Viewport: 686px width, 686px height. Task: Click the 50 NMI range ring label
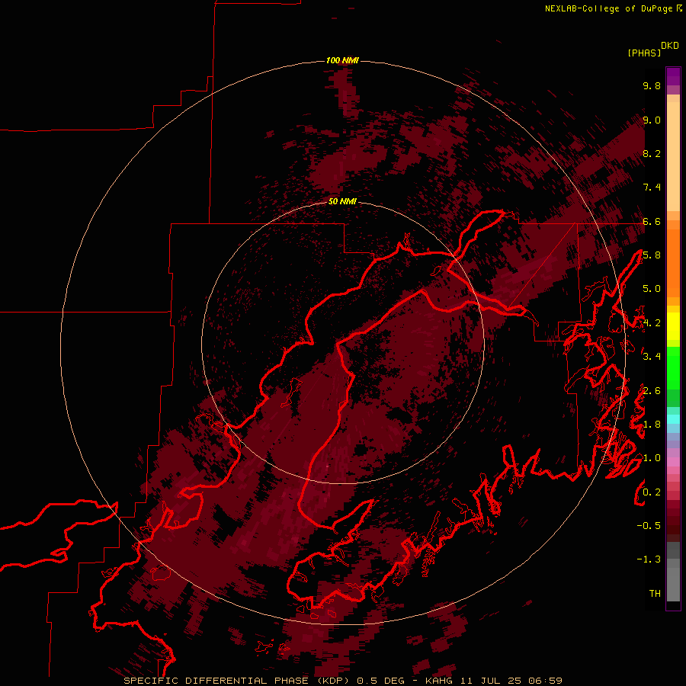[342, 201]
